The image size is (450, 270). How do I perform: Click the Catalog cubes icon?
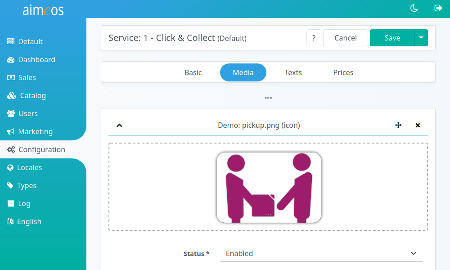tap(12, 95)
